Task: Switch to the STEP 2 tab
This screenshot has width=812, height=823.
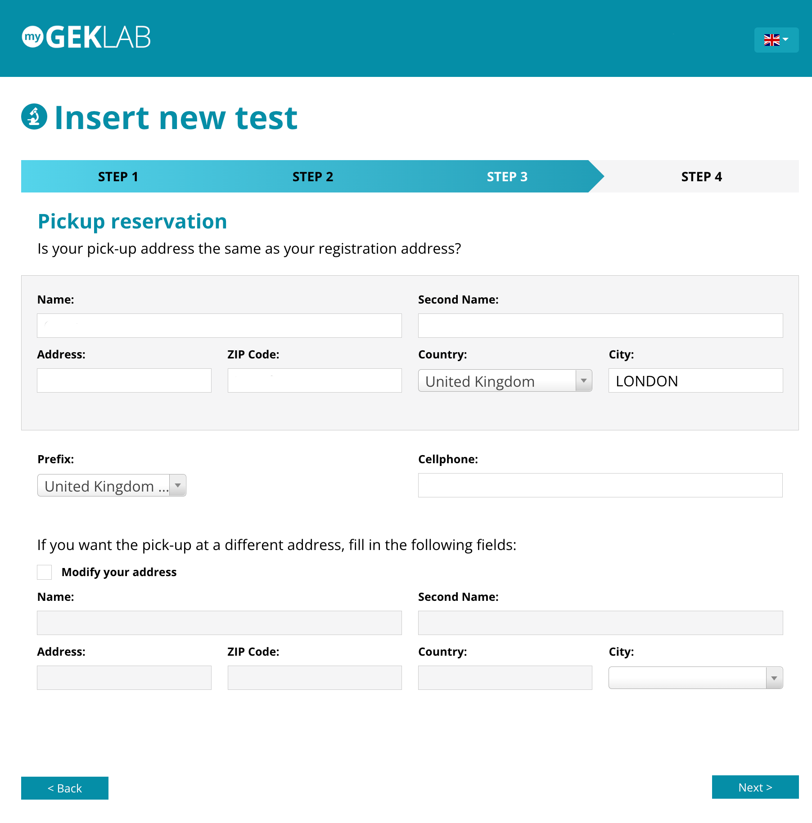Action: click(x=313, y=177)
